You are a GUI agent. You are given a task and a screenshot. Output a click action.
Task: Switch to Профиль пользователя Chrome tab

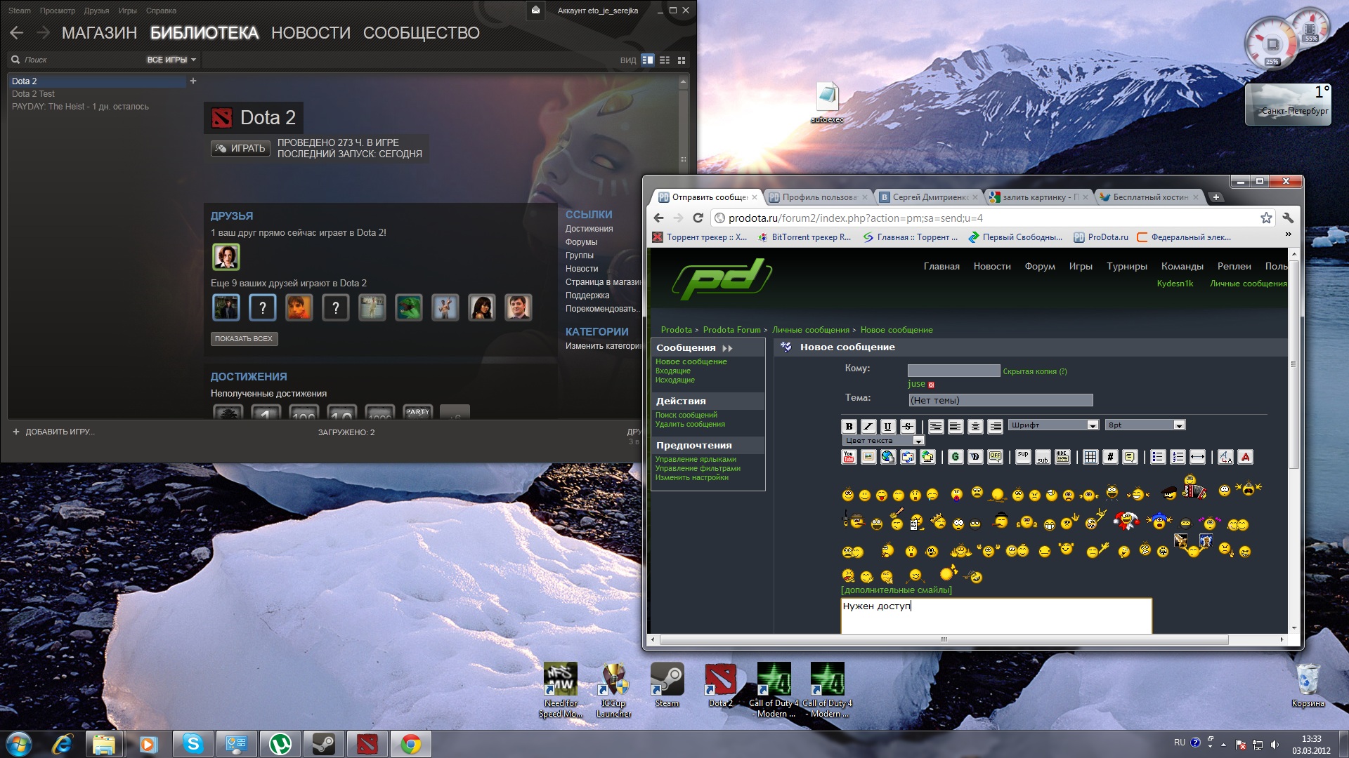click(x=817, y=197)
